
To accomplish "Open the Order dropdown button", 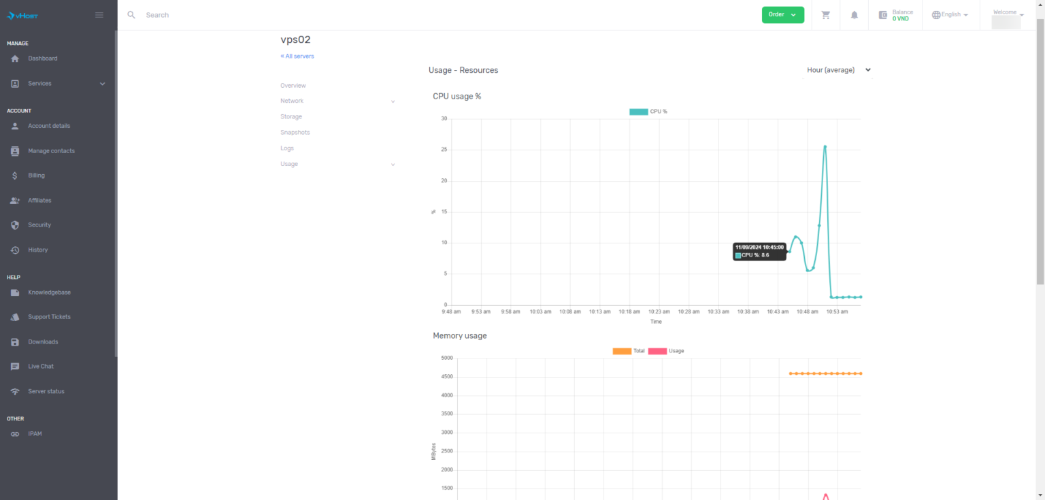I will click(x=783, y=14).
